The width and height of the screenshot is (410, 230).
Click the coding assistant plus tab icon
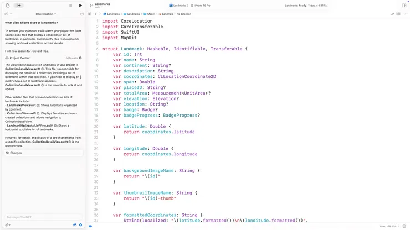[19, 6]
